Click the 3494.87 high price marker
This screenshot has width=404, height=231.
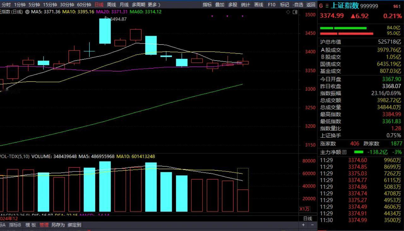click(118, 19)
